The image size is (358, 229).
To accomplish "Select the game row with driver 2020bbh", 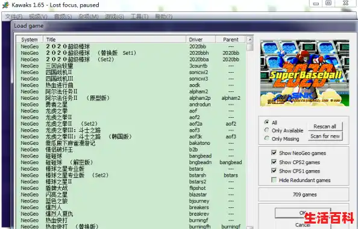I will 131,53.
